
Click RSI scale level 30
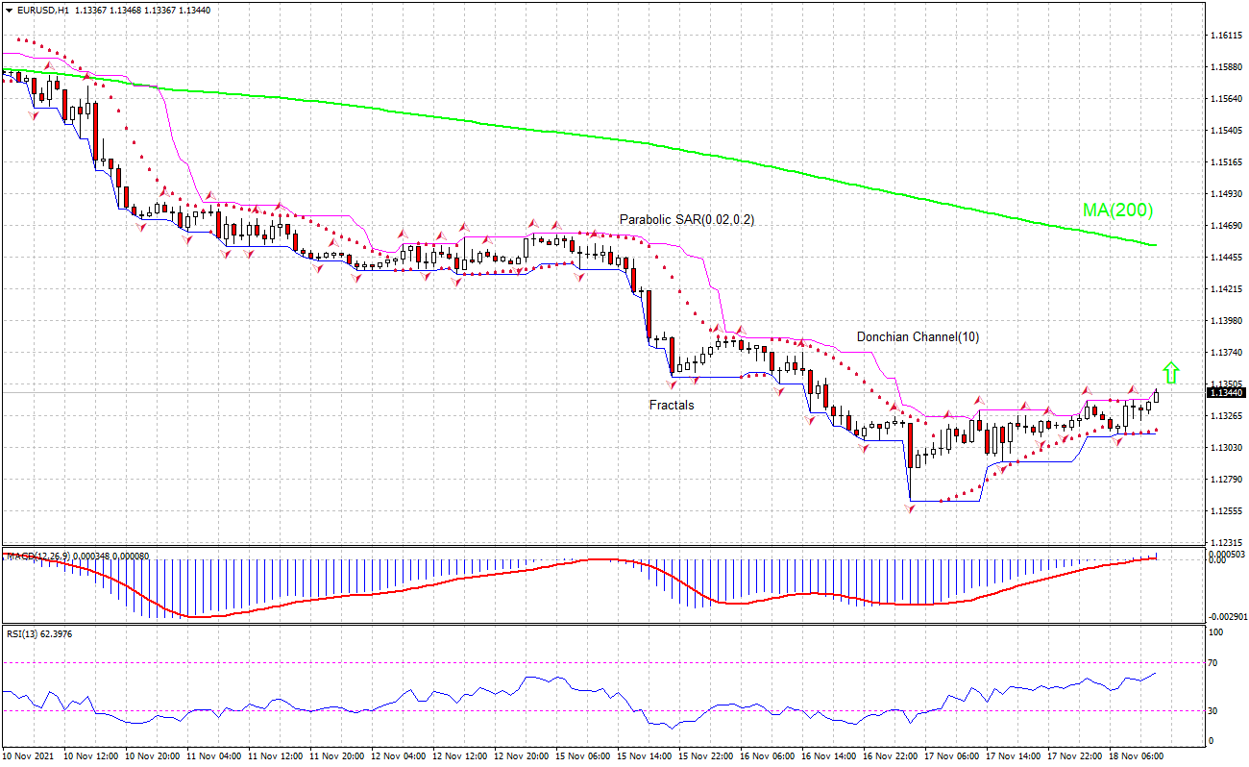click(x=1214, y=711)
